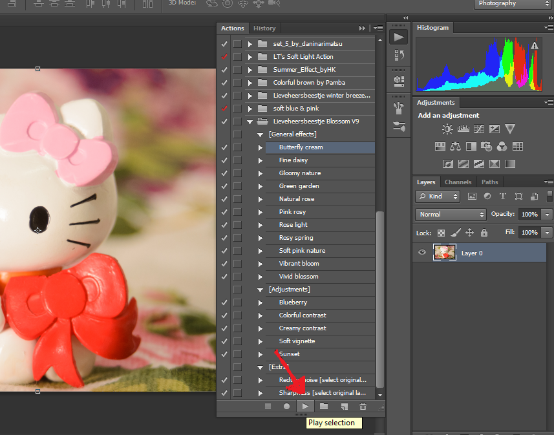Click the Brightness/Contrast adjustment icon
The width and height of the screenshot is (554, 435).
coord(447,129)
